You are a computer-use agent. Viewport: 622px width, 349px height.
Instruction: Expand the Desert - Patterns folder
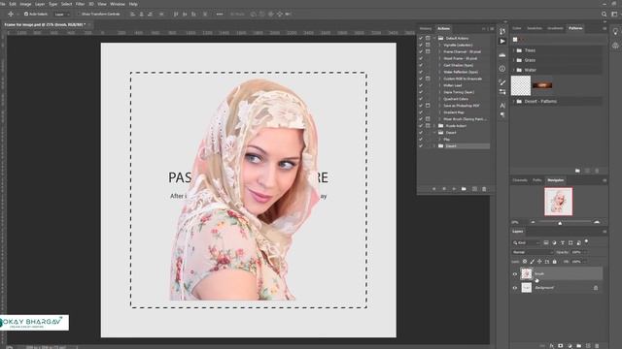[514, 101]
